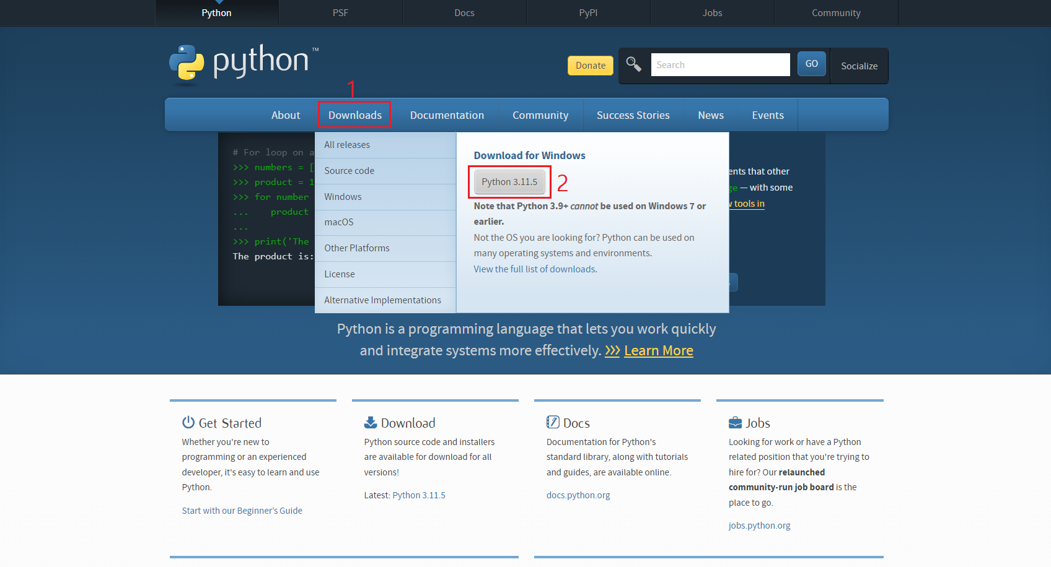Open the Community tab in top bar
1051x567 pixels.
836,13
